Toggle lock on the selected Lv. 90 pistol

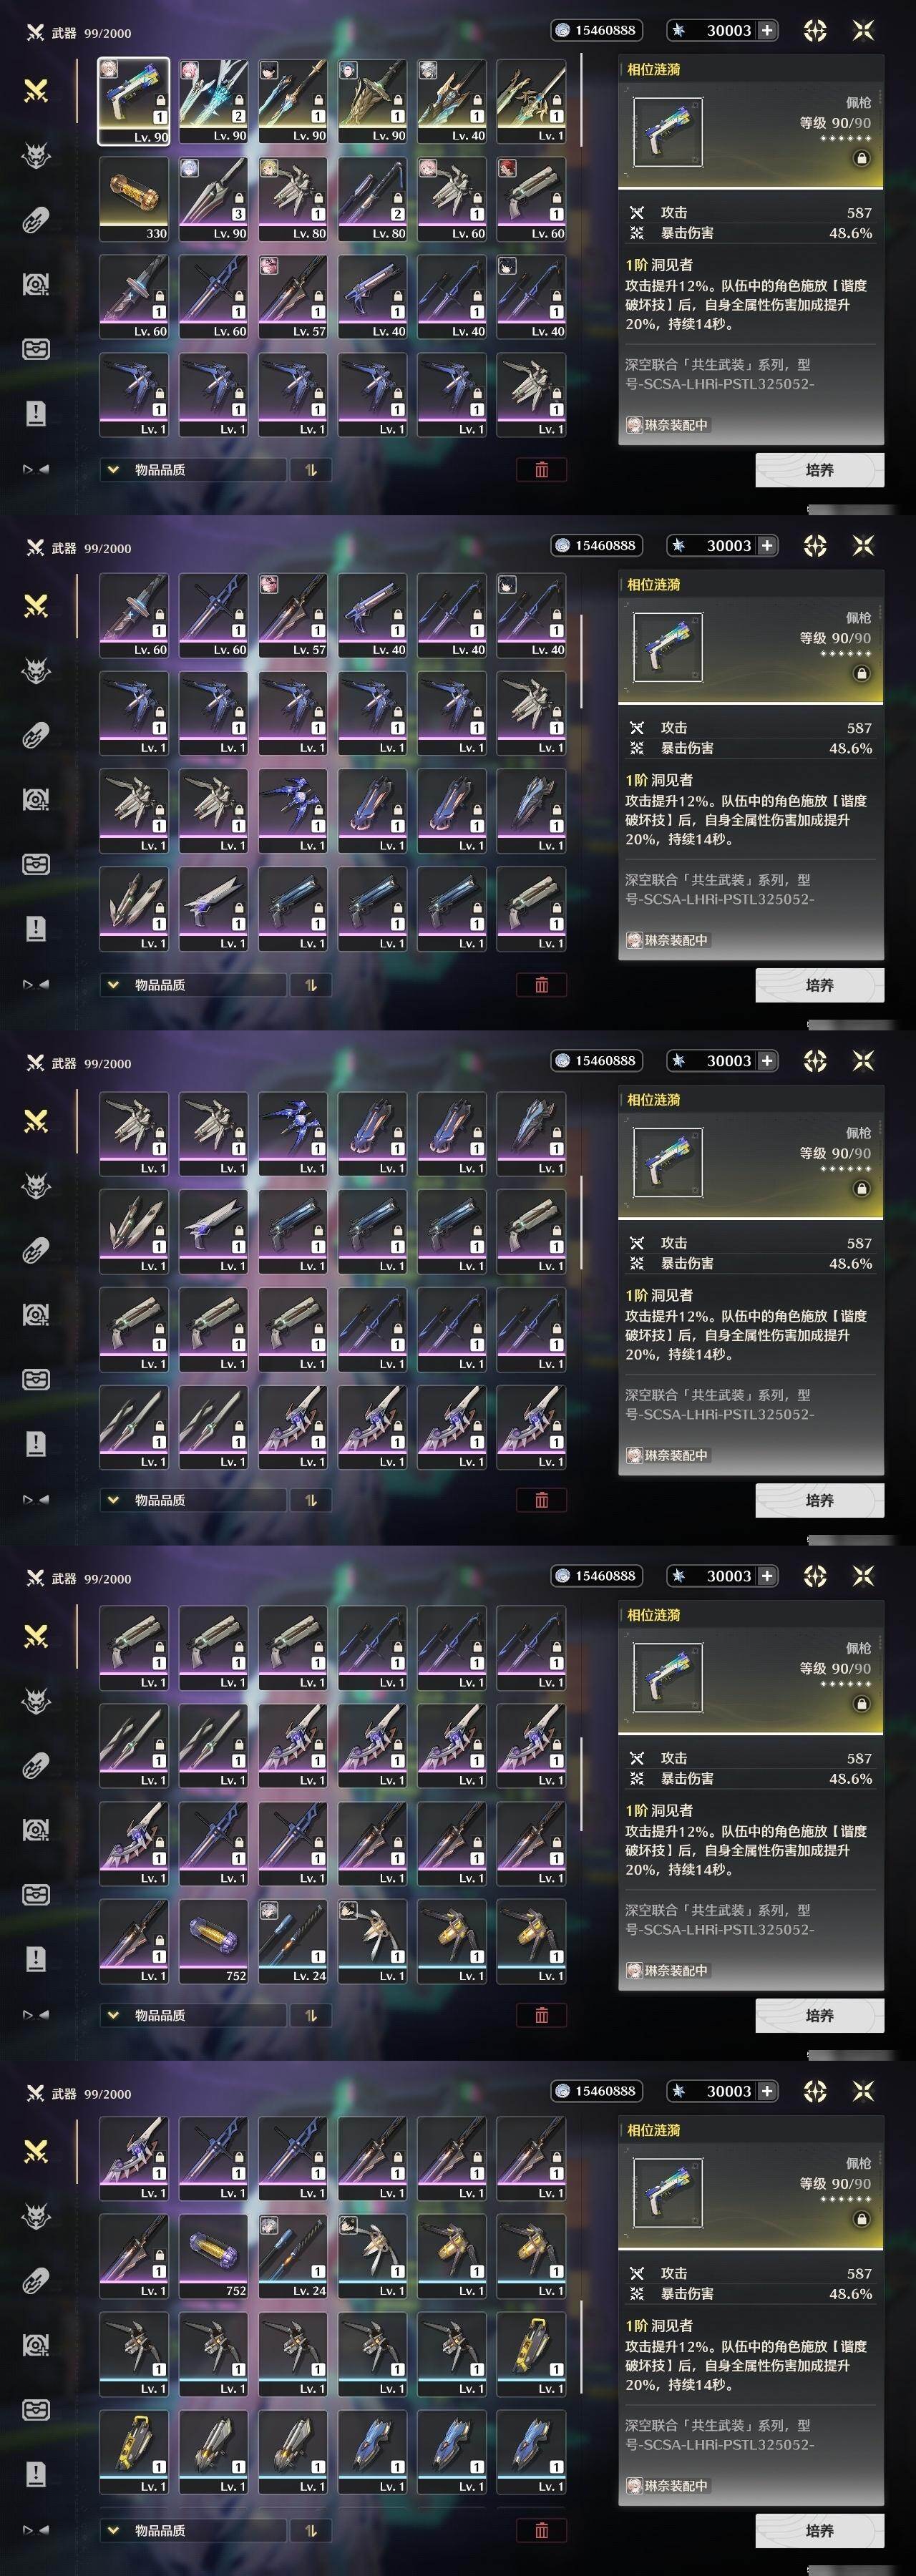point(160,101)
